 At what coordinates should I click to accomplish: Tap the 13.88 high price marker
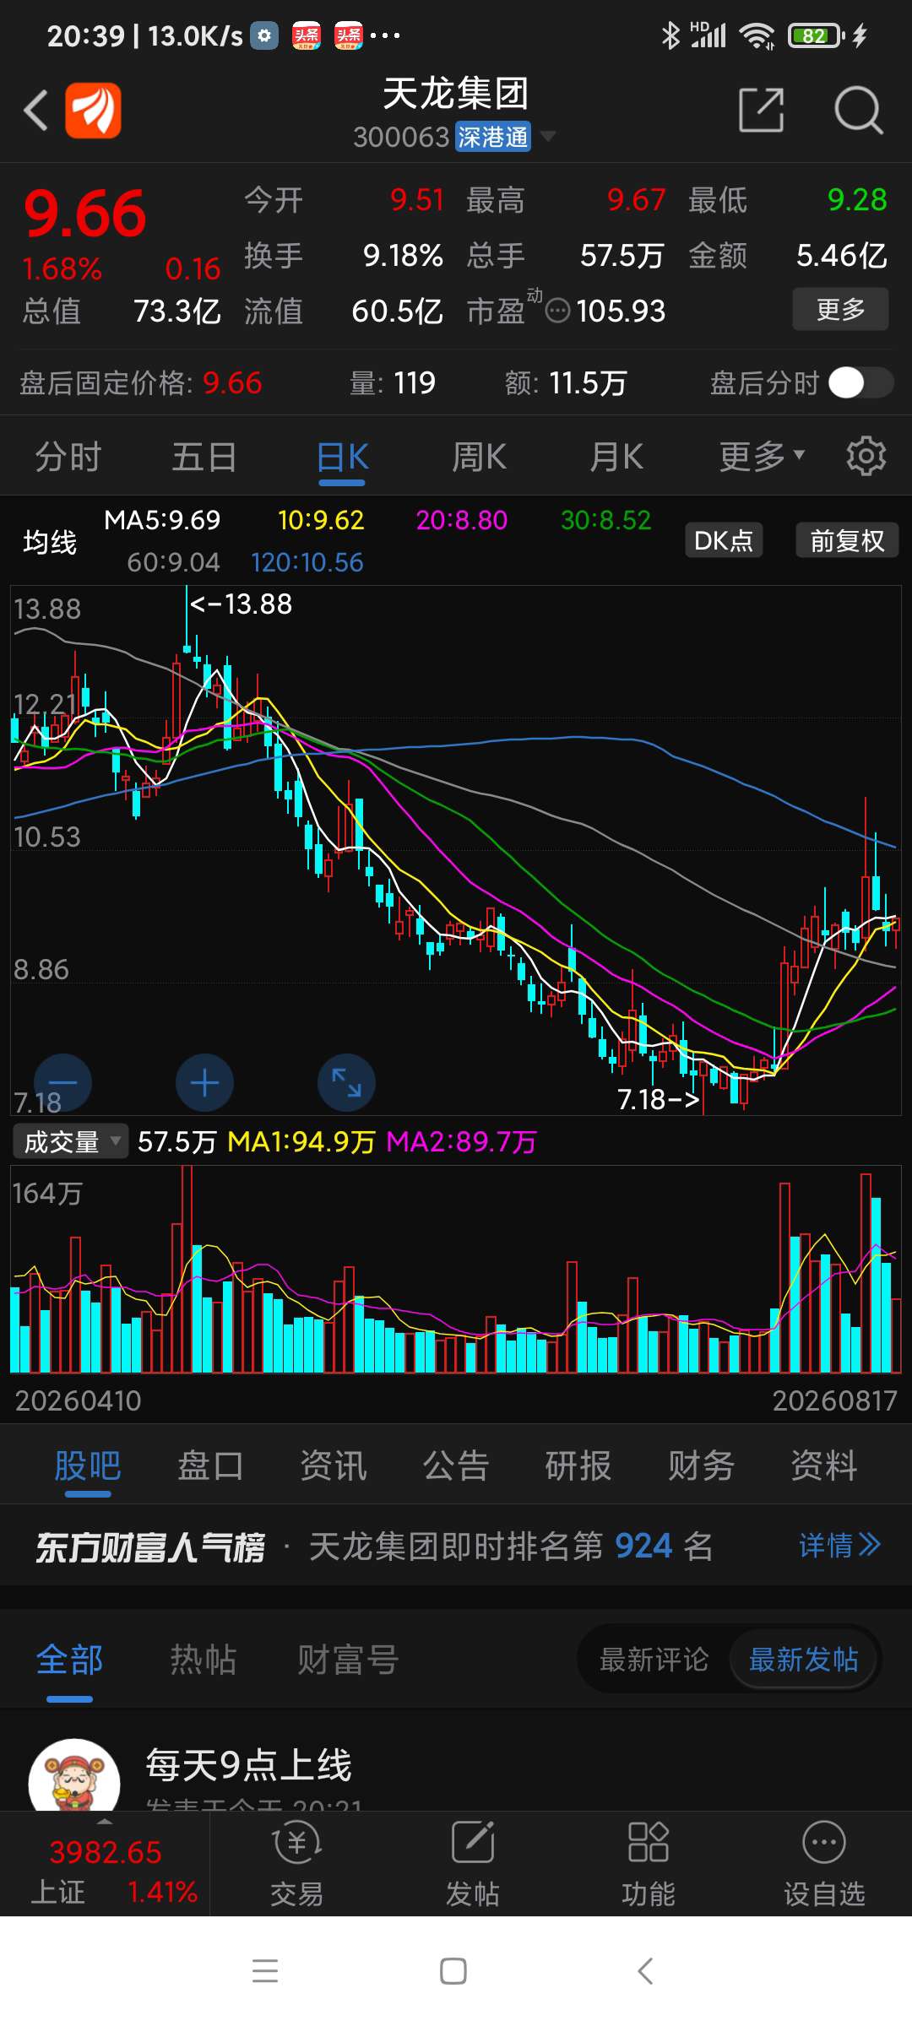coord(241,604)
